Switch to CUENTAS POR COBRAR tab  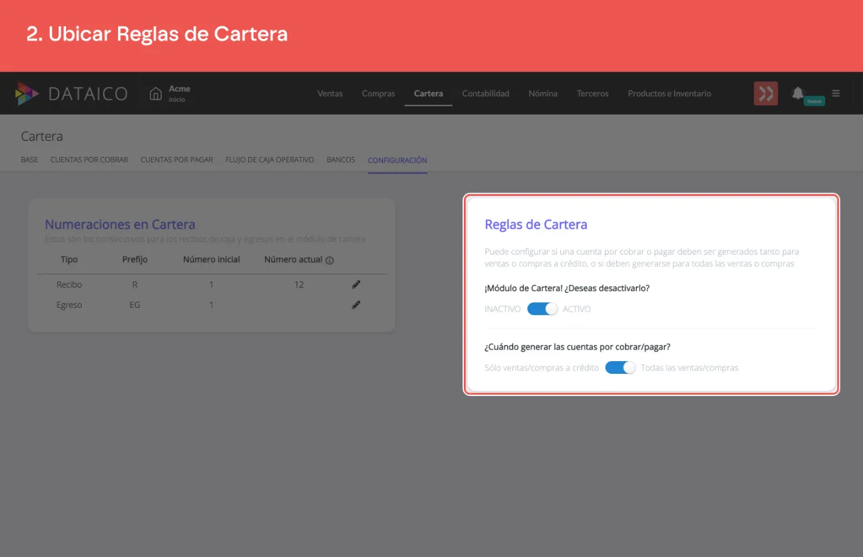(x=89, y=160)
